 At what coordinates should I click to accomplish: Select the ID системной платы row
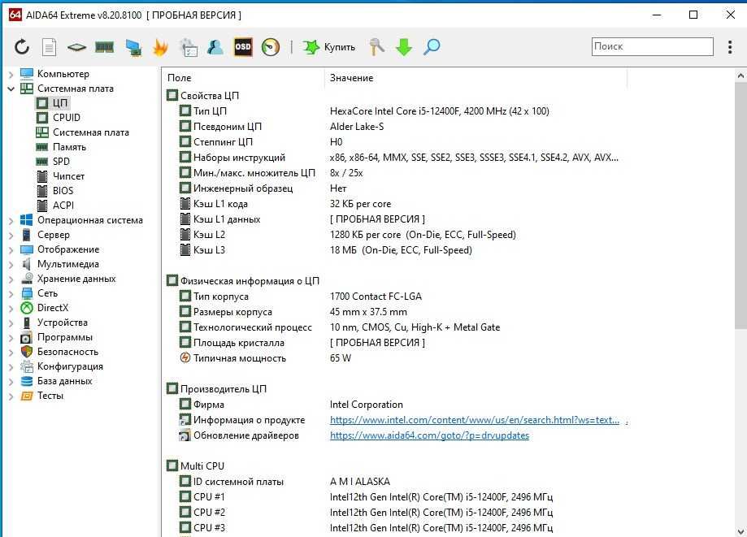tap(284, 482)
